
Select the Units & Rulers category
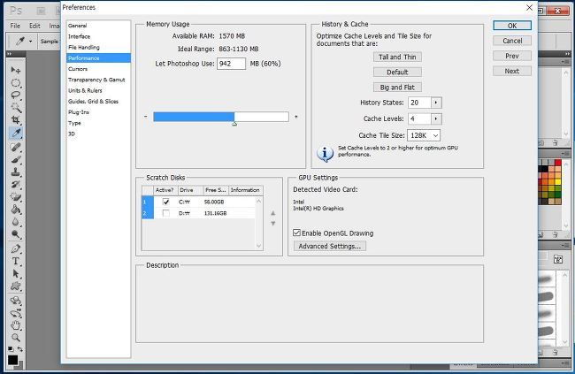point(85,90)
